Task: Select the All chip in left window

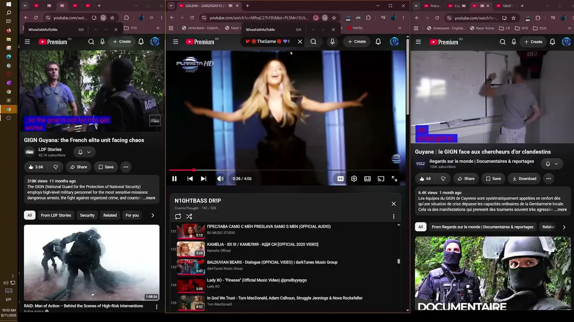Action: pos(29,215)
